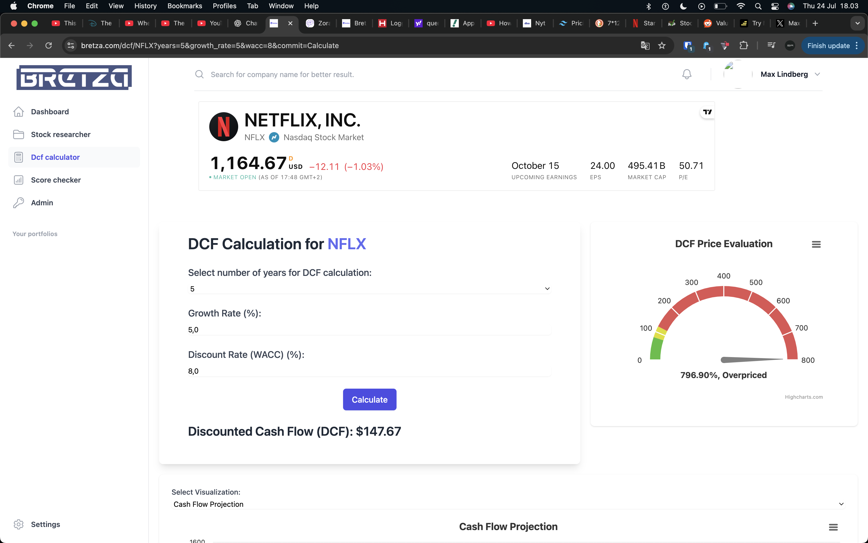Bookmark this page with the star
The image size is (868, 543).
(x=662, y=46)
